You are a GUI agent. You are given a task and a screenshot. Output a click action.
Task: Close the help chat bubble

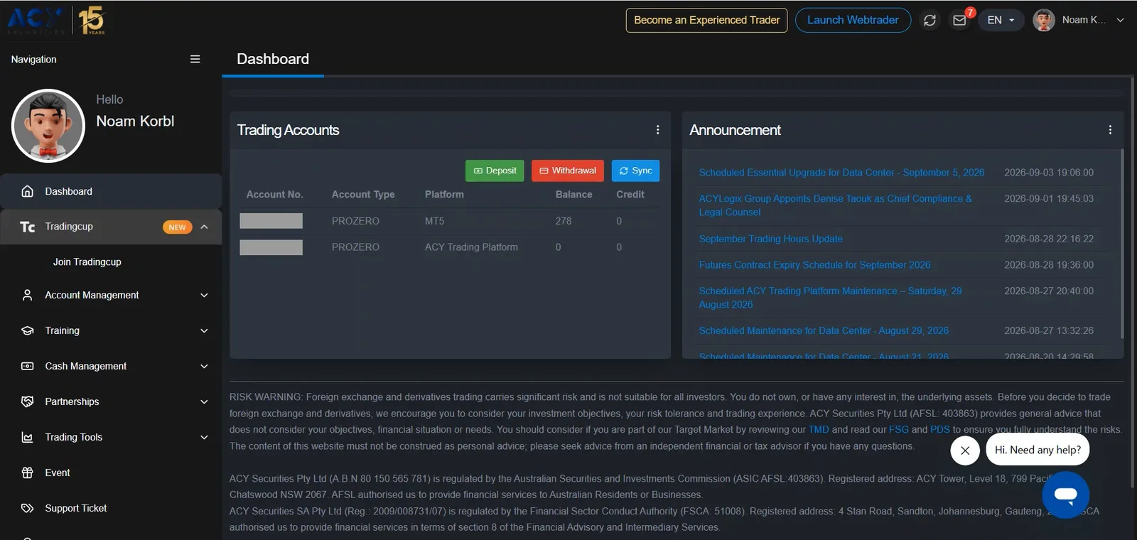(x=965, y=450)
